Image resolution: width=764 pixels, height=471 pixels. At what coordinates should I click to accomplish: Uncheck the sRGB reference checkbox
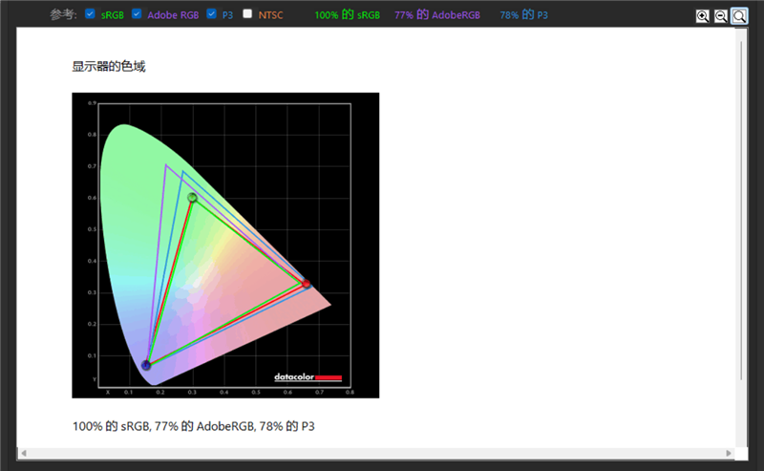coord(90,14)
